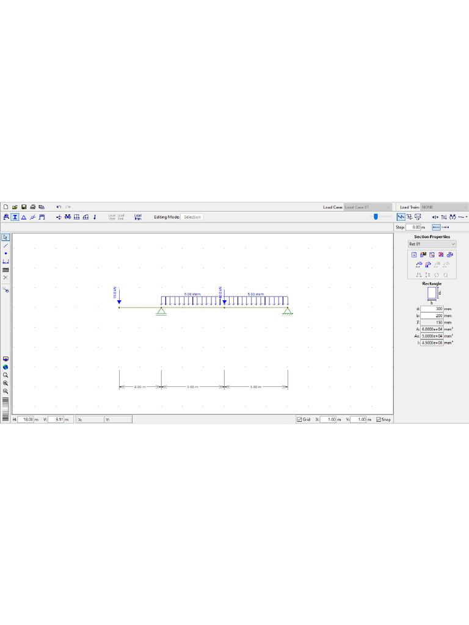
Task: Fit the model on screen globe icon
Action: pyautogui.click(x=5, y=367)
